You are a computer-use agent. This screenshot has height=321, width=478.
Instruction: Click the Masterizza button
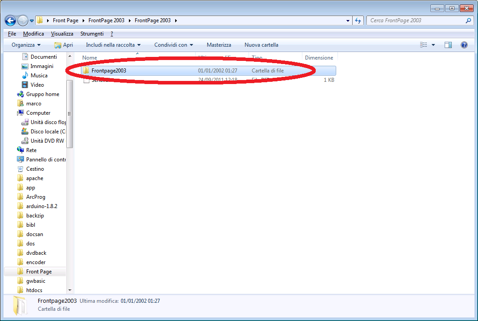pos(219,45)
